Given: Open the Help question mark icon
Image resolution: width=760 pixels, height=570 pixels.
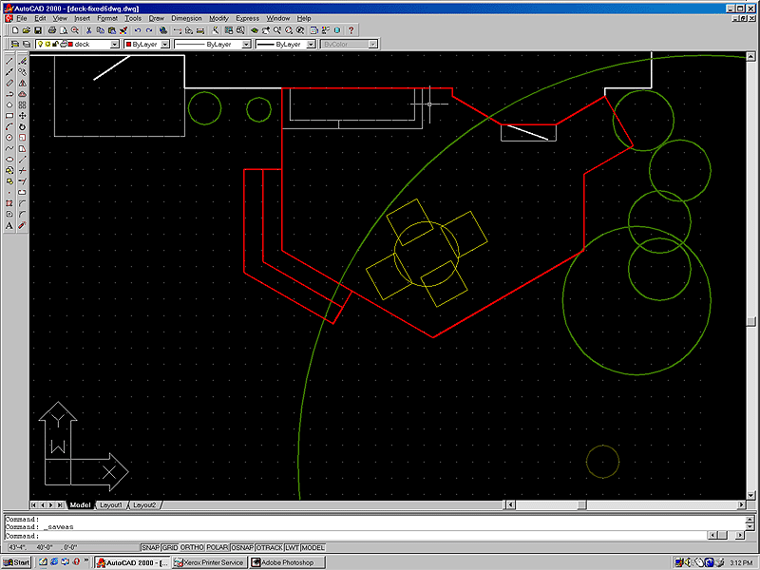Looking at the screenshot, I should coord(351,30).
